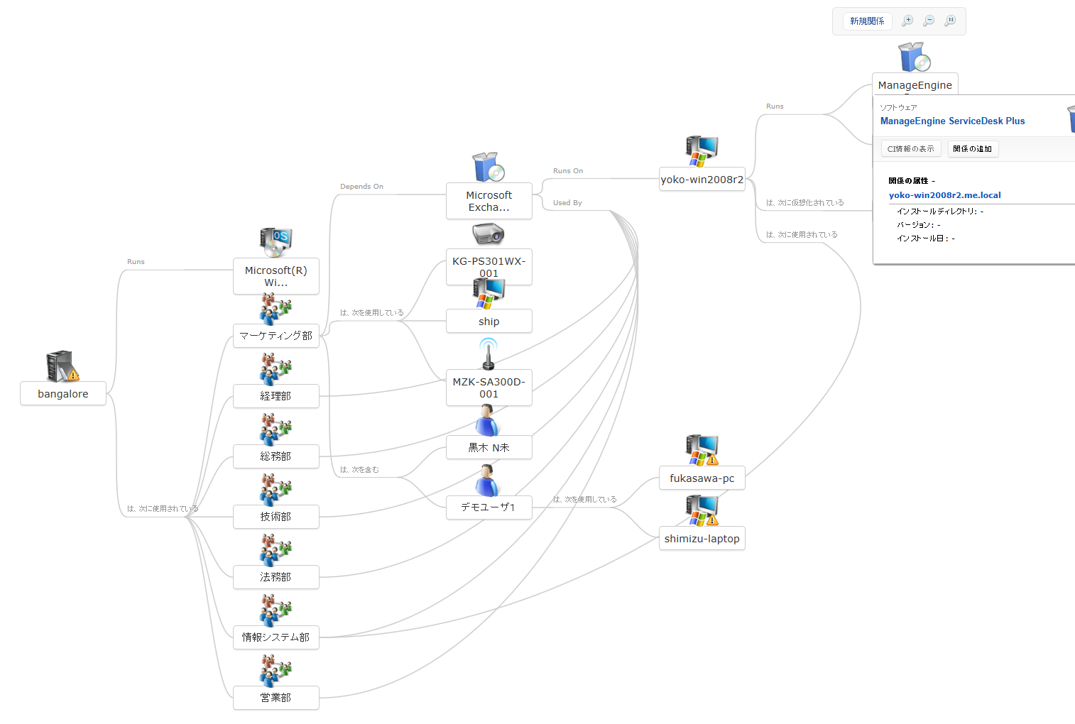Viewport: 1075px width, 724px height.
Task: Follow the yoko-win2008r2.me.local link
Action: point(944,194)
